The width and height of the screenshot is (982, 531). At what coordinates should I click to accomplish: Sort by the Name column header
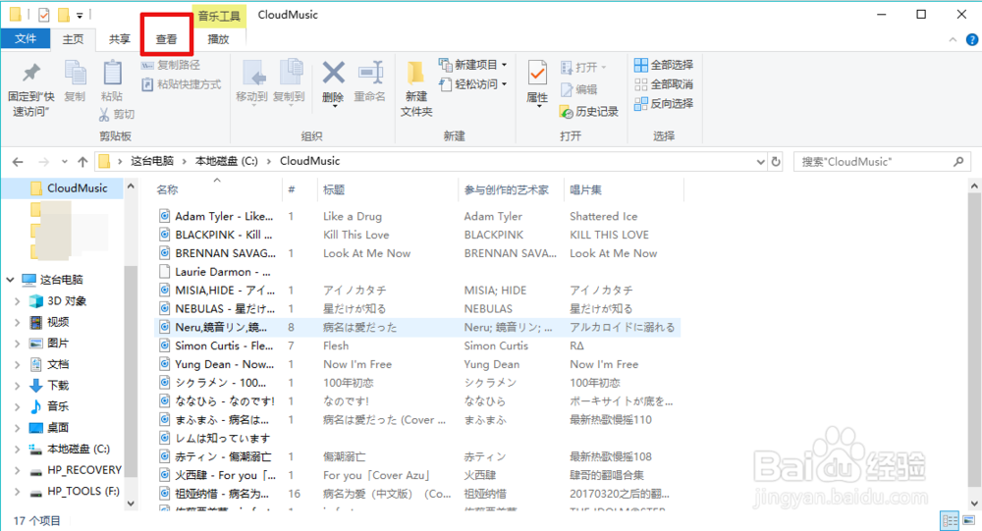click(167, 189)
